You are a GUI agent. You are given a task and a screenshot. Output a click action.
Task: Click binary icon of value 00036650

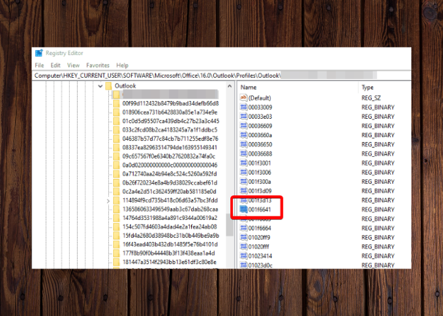tap(243, 144)
